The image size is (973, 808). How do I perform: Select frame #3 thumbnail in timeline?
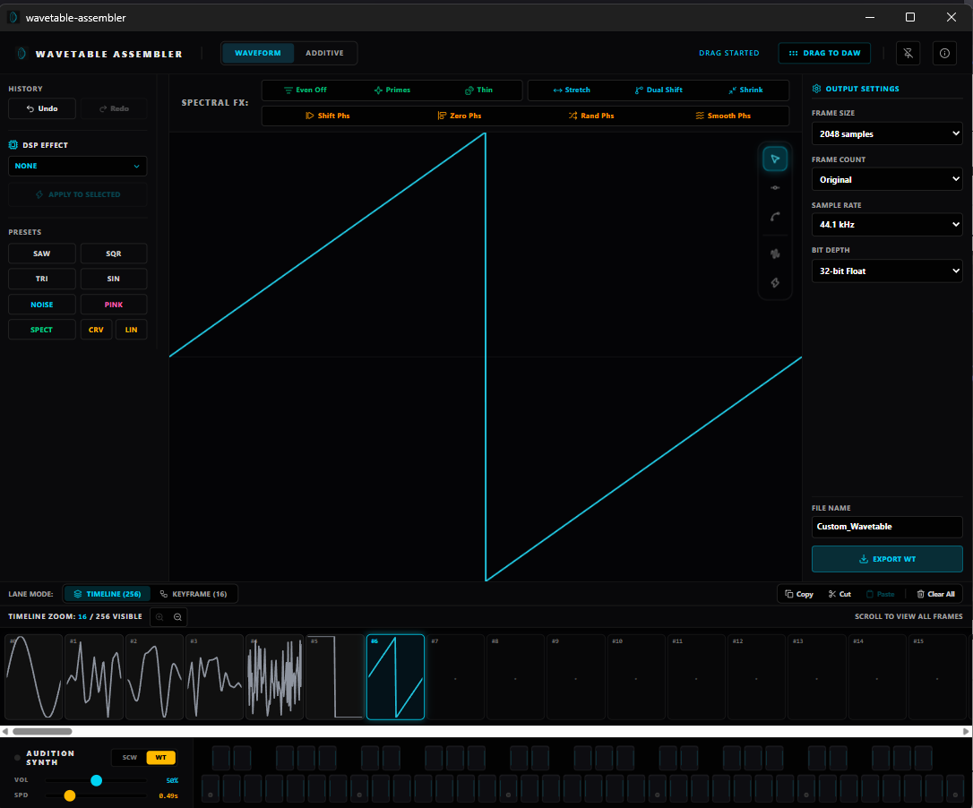tap(214, 677)
